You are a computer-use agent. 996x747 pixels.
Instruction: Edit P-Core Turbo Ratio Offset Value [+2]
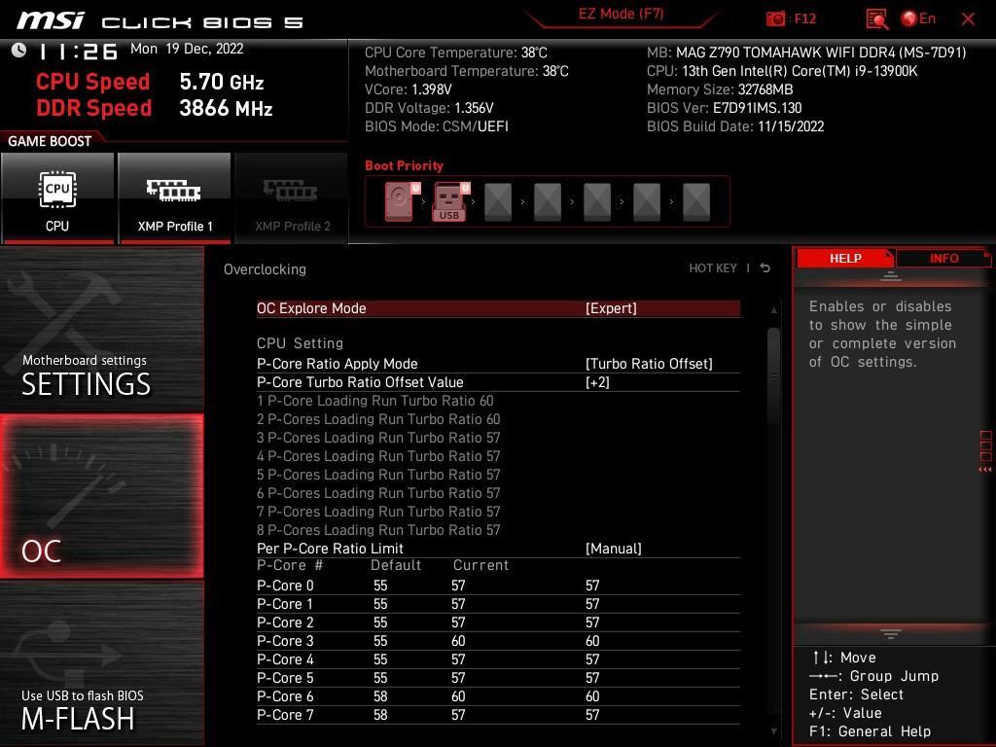498,382
